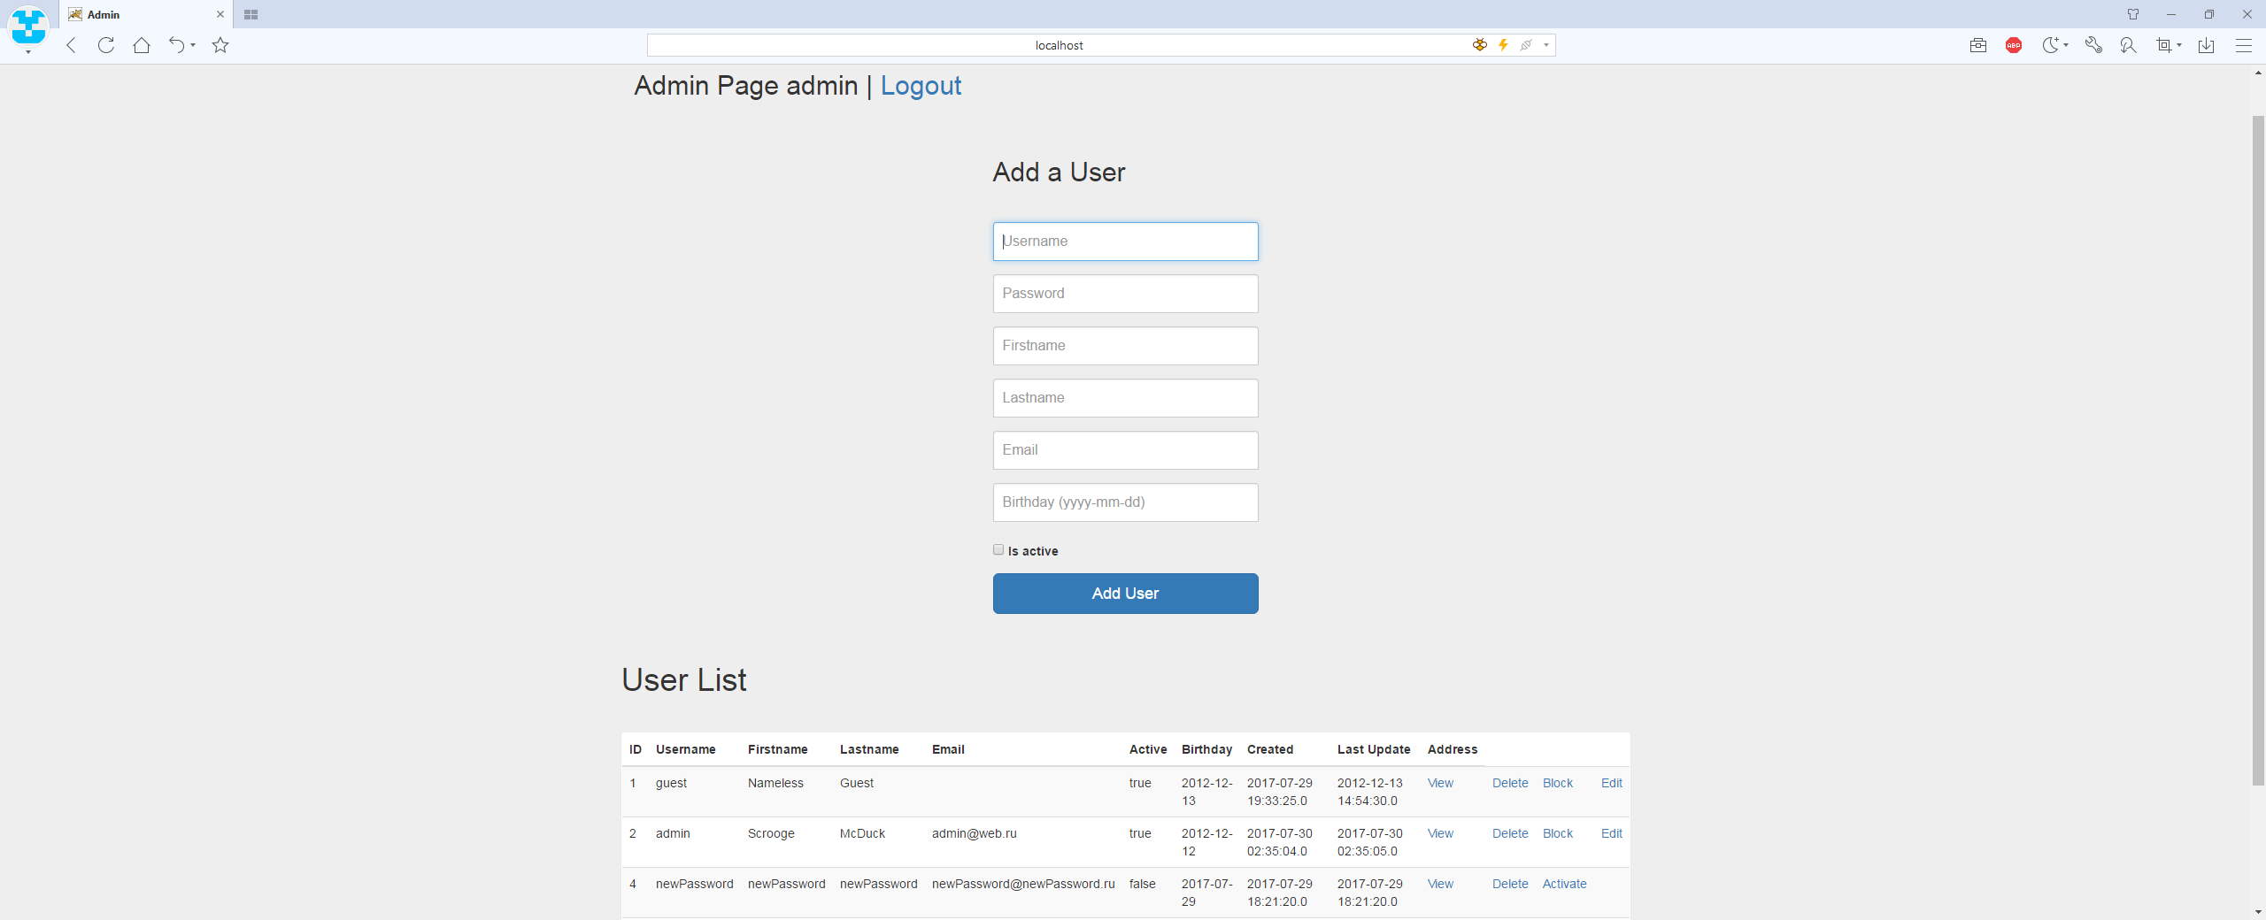Screen dimensions: 2266x920
Task: Focus the Firstname input field
Action: click(1125, 346)
